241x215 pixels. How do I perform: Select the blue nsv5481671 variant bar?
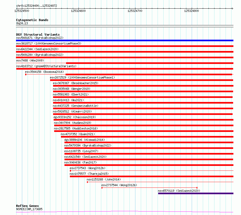tap(125, 40)
